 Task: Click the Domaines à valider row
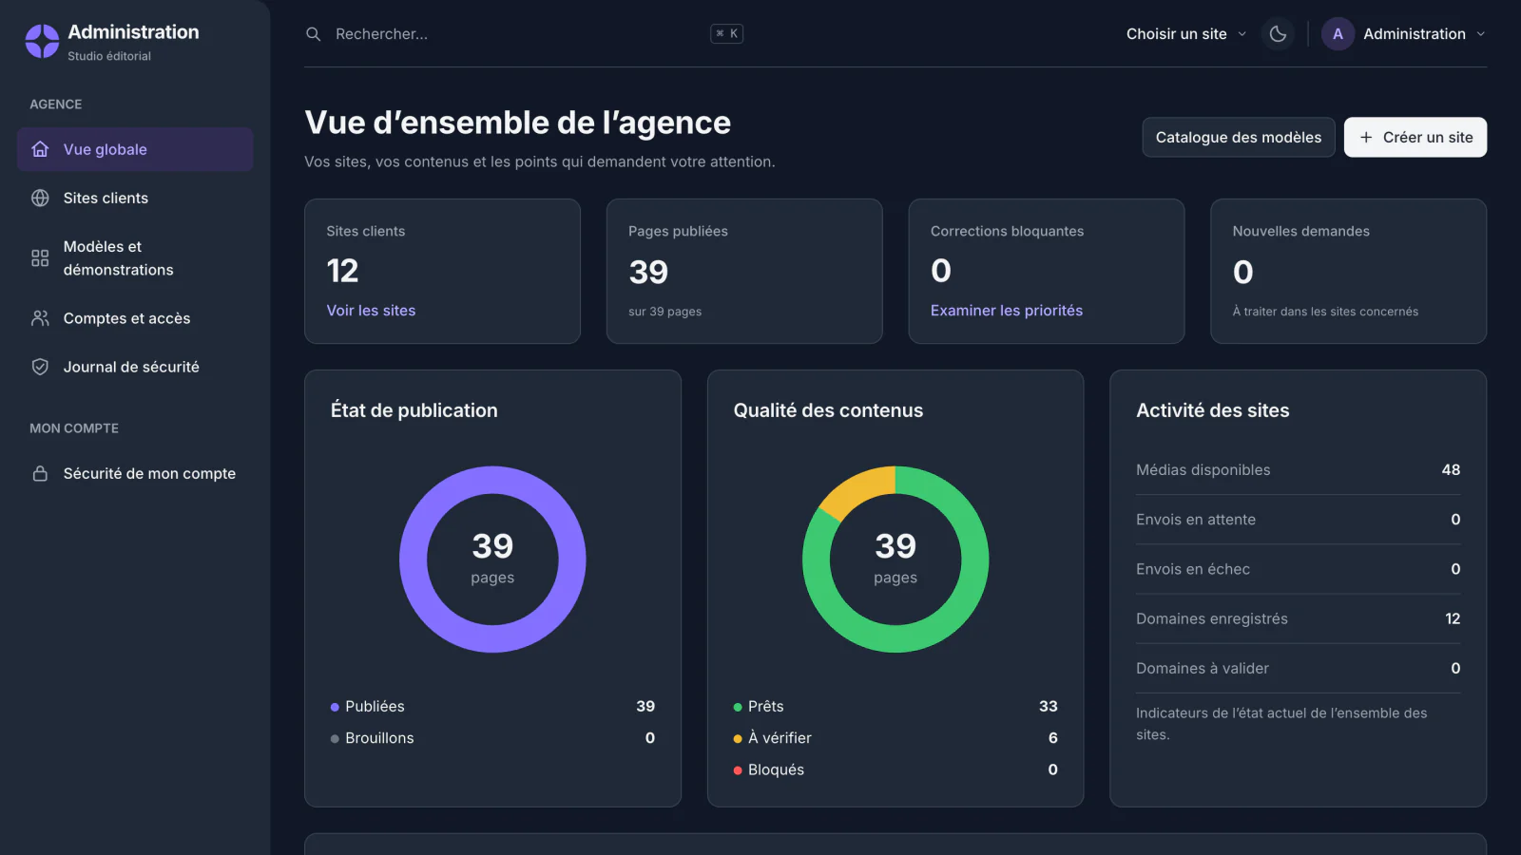(x=1298, y=669)
